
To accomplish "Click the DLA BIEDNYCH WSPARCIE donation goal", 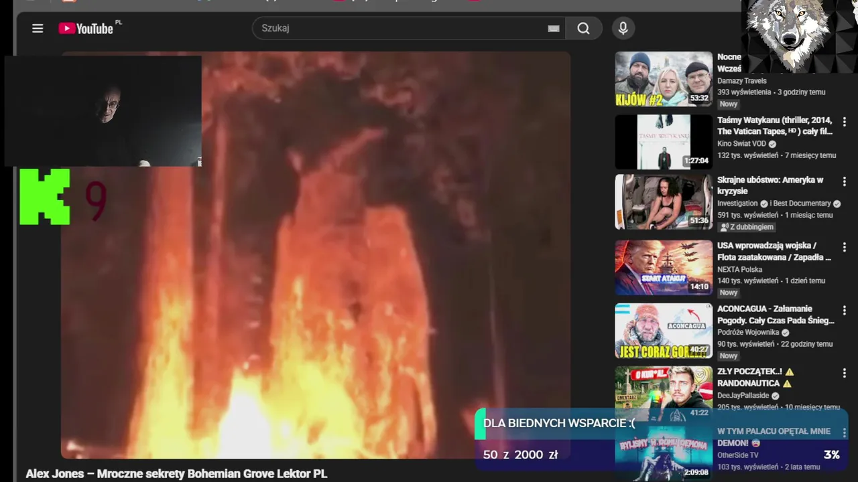I will [558, 424].
